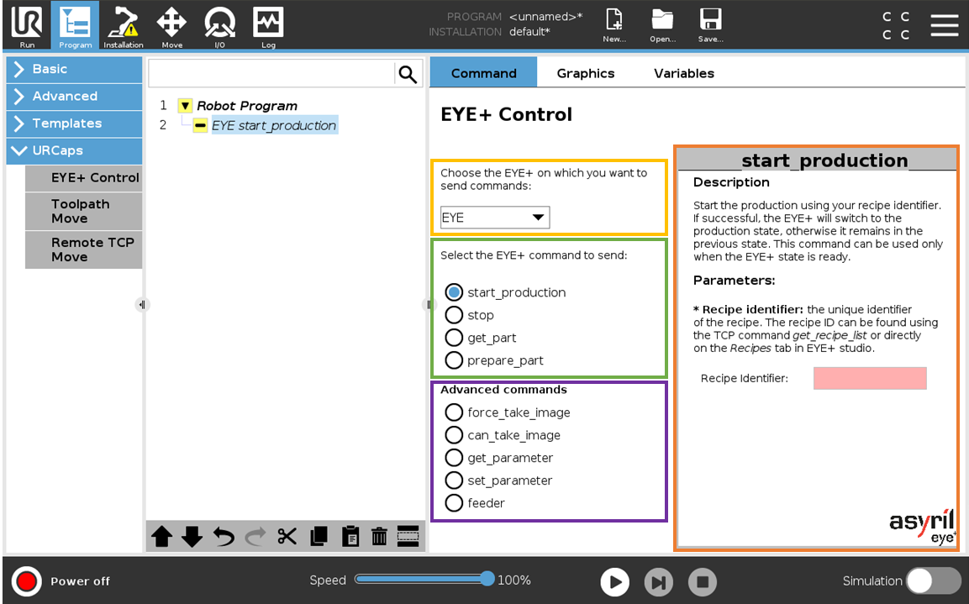Insert a Toolpath Move node
This screenshot has width=969, height=604.
tap(84, 211)
